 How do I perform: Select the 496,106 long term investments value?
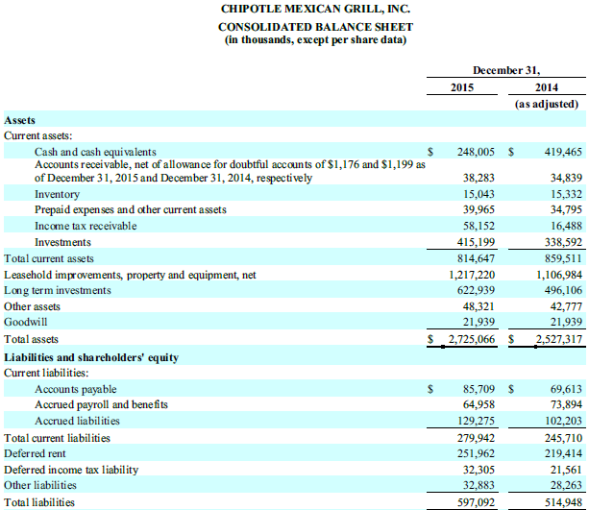point(563,290)
